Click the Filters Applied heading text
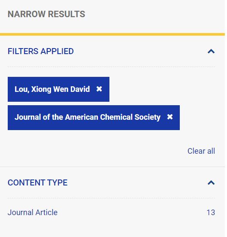Screen dimensions: 227x237 coord(41,52)
